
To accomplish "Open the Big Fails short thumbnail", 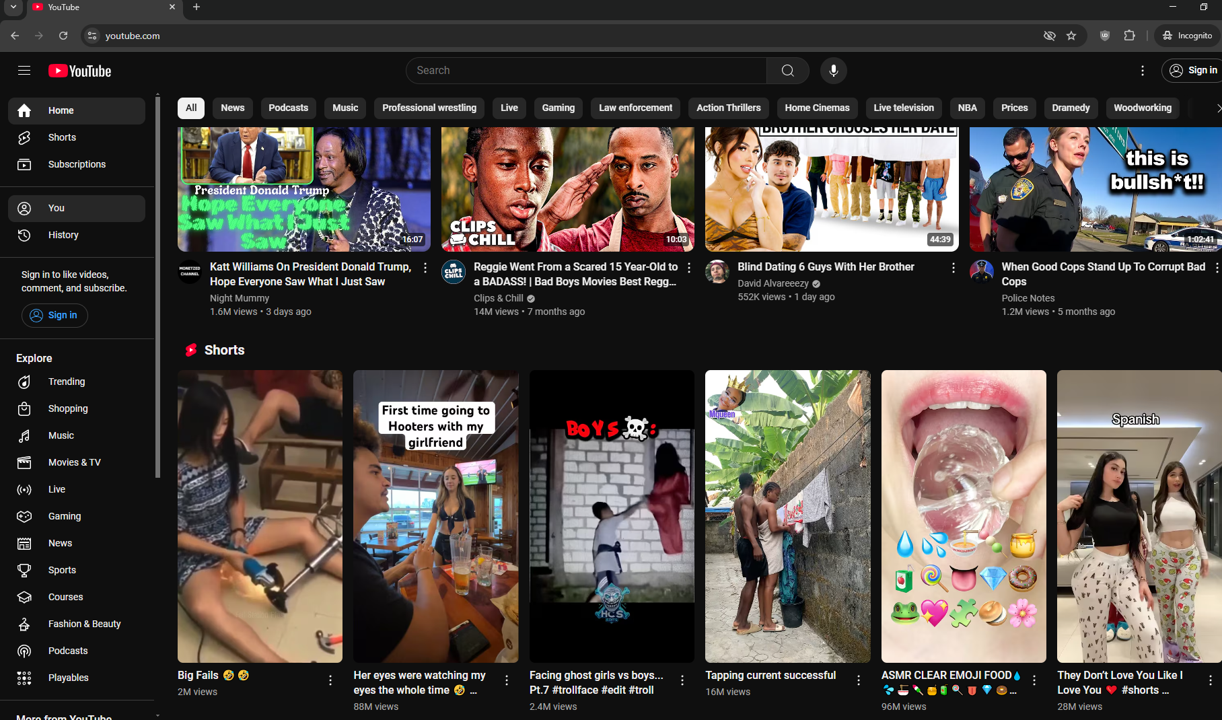I will [x=260, y=516].
